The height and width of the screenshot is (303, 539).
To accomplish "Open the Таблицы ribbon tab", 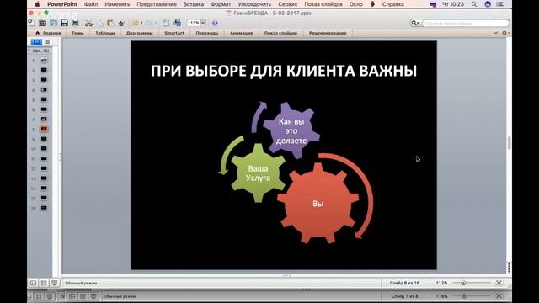I will tap(104, 33).
